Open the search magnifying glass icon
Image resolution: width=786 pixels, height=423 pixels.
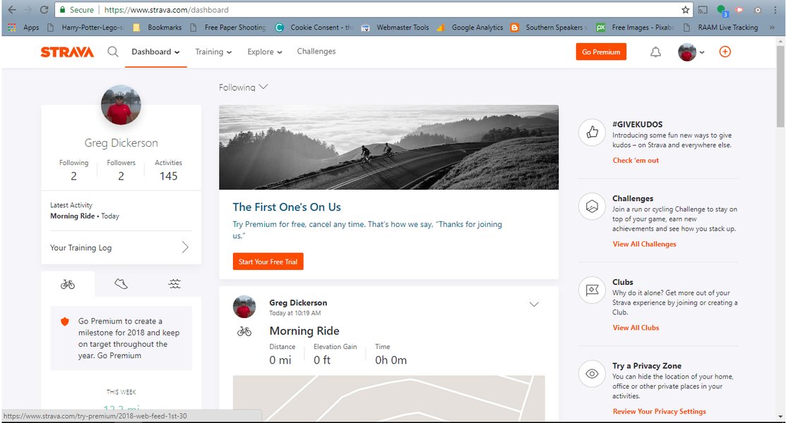coord(113,51)
